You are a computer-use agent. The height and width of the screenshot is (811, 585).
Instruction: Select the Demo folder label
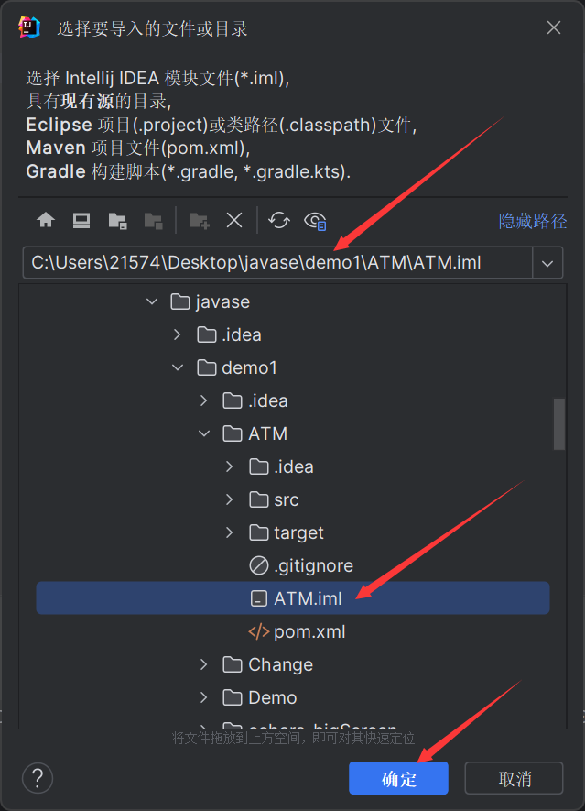272,697
